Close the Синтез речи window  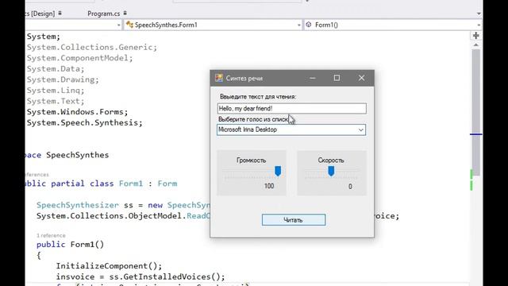tap(362, 78)
